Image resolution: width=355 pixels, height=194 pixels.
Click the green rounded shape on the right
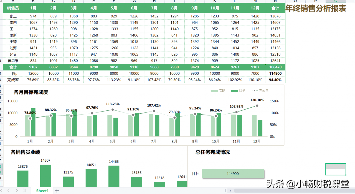coord(336,169)
